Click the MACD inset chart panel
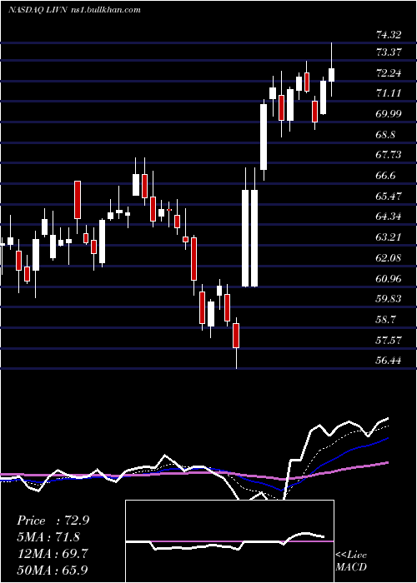417x583 pixels. pos(229,541)
